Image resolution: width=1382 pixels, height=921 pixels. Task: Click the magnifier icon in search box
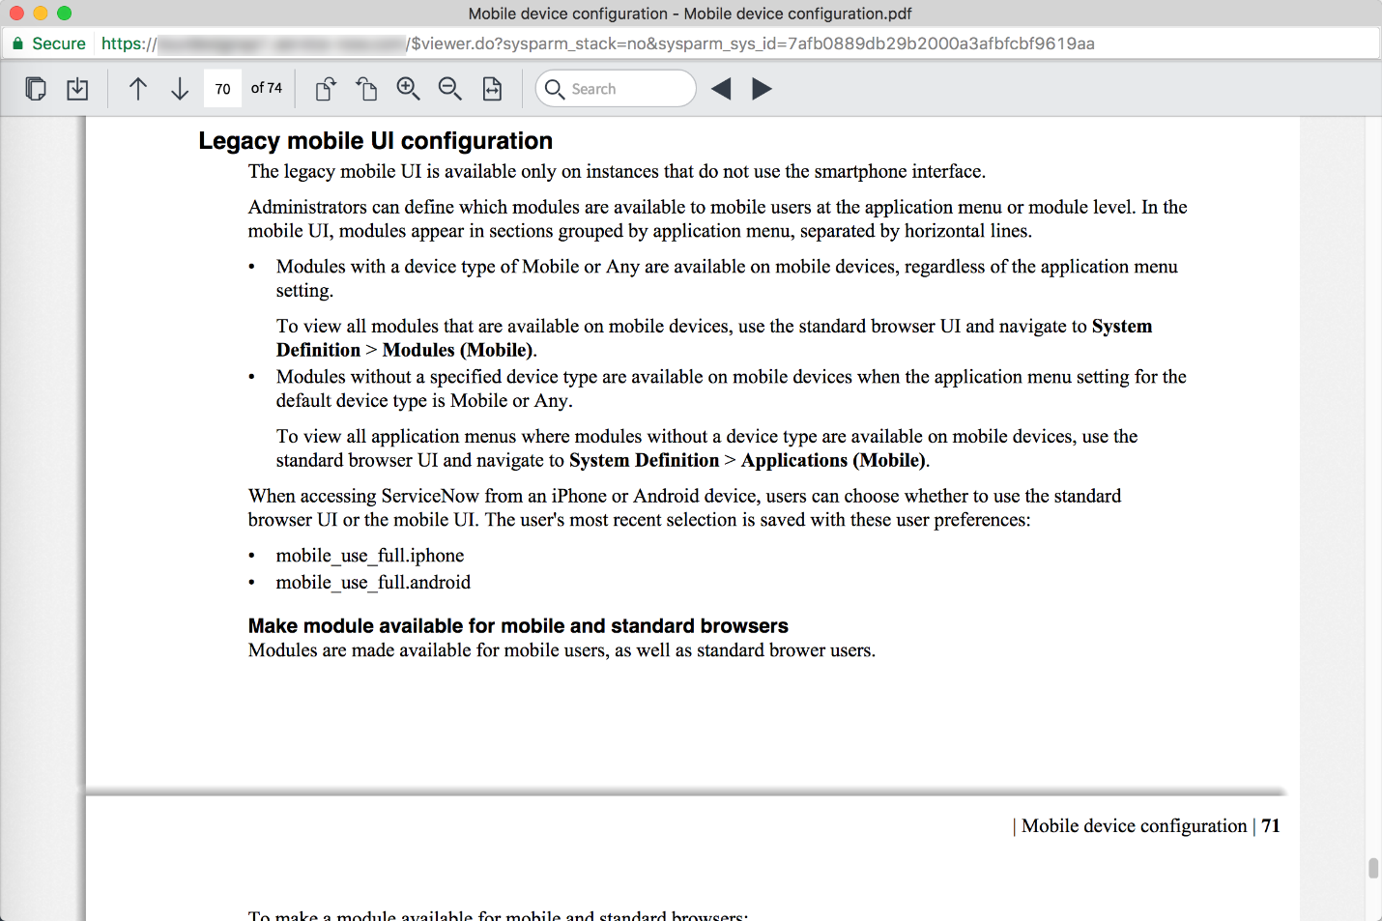click(x=555, y=89)
